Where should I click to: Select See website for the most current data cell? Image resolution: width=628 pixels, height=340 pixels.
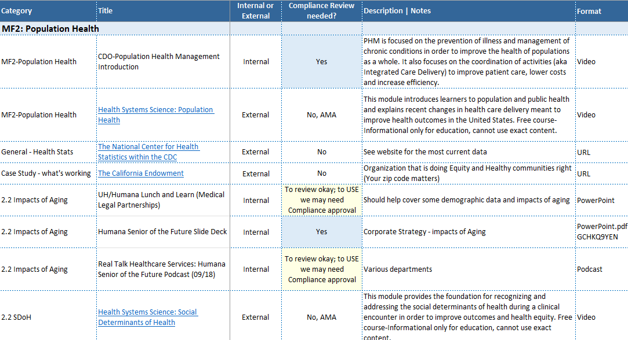click(469, 152)
